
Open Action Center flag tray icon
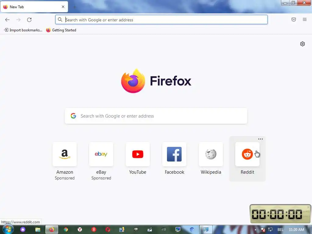263,230
